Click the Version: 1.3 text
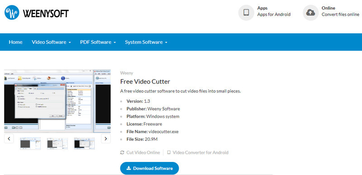Viewport: 362px width, 175px height. pos(138,101)
